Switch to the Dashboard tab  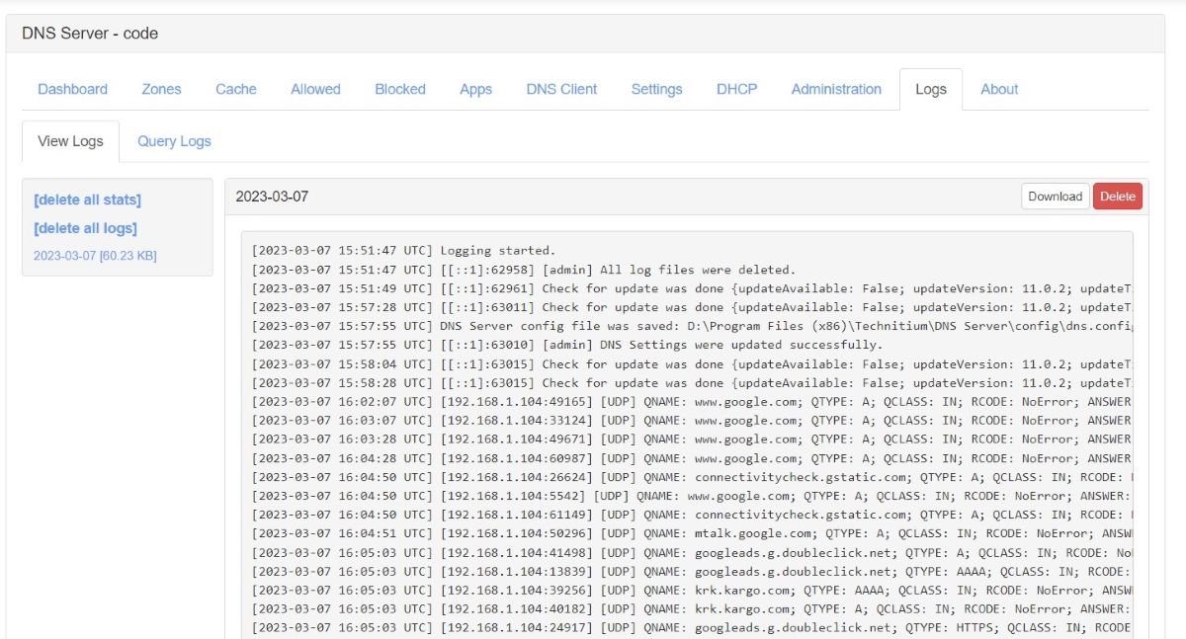tap(72, 89)
